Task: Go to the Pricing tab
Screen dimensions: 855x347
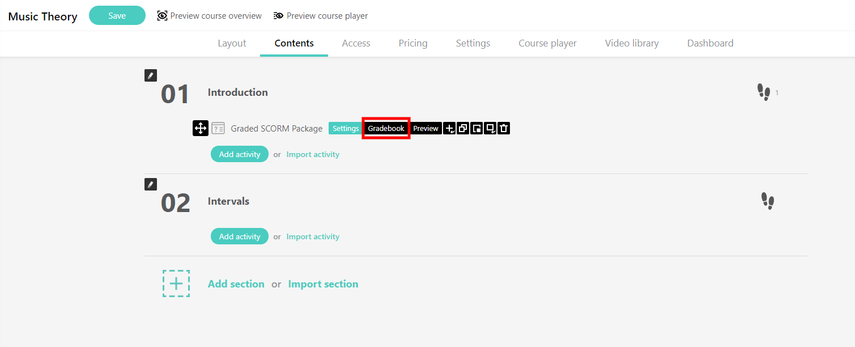Action: [413, 43]
